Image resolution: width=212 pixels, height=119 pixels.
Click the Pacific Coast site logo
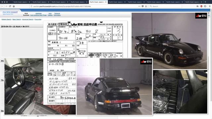10,13
